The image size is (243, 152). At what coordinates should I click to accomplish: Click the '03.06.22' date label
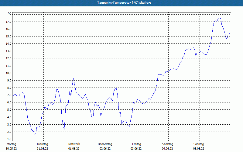point(136,149)
